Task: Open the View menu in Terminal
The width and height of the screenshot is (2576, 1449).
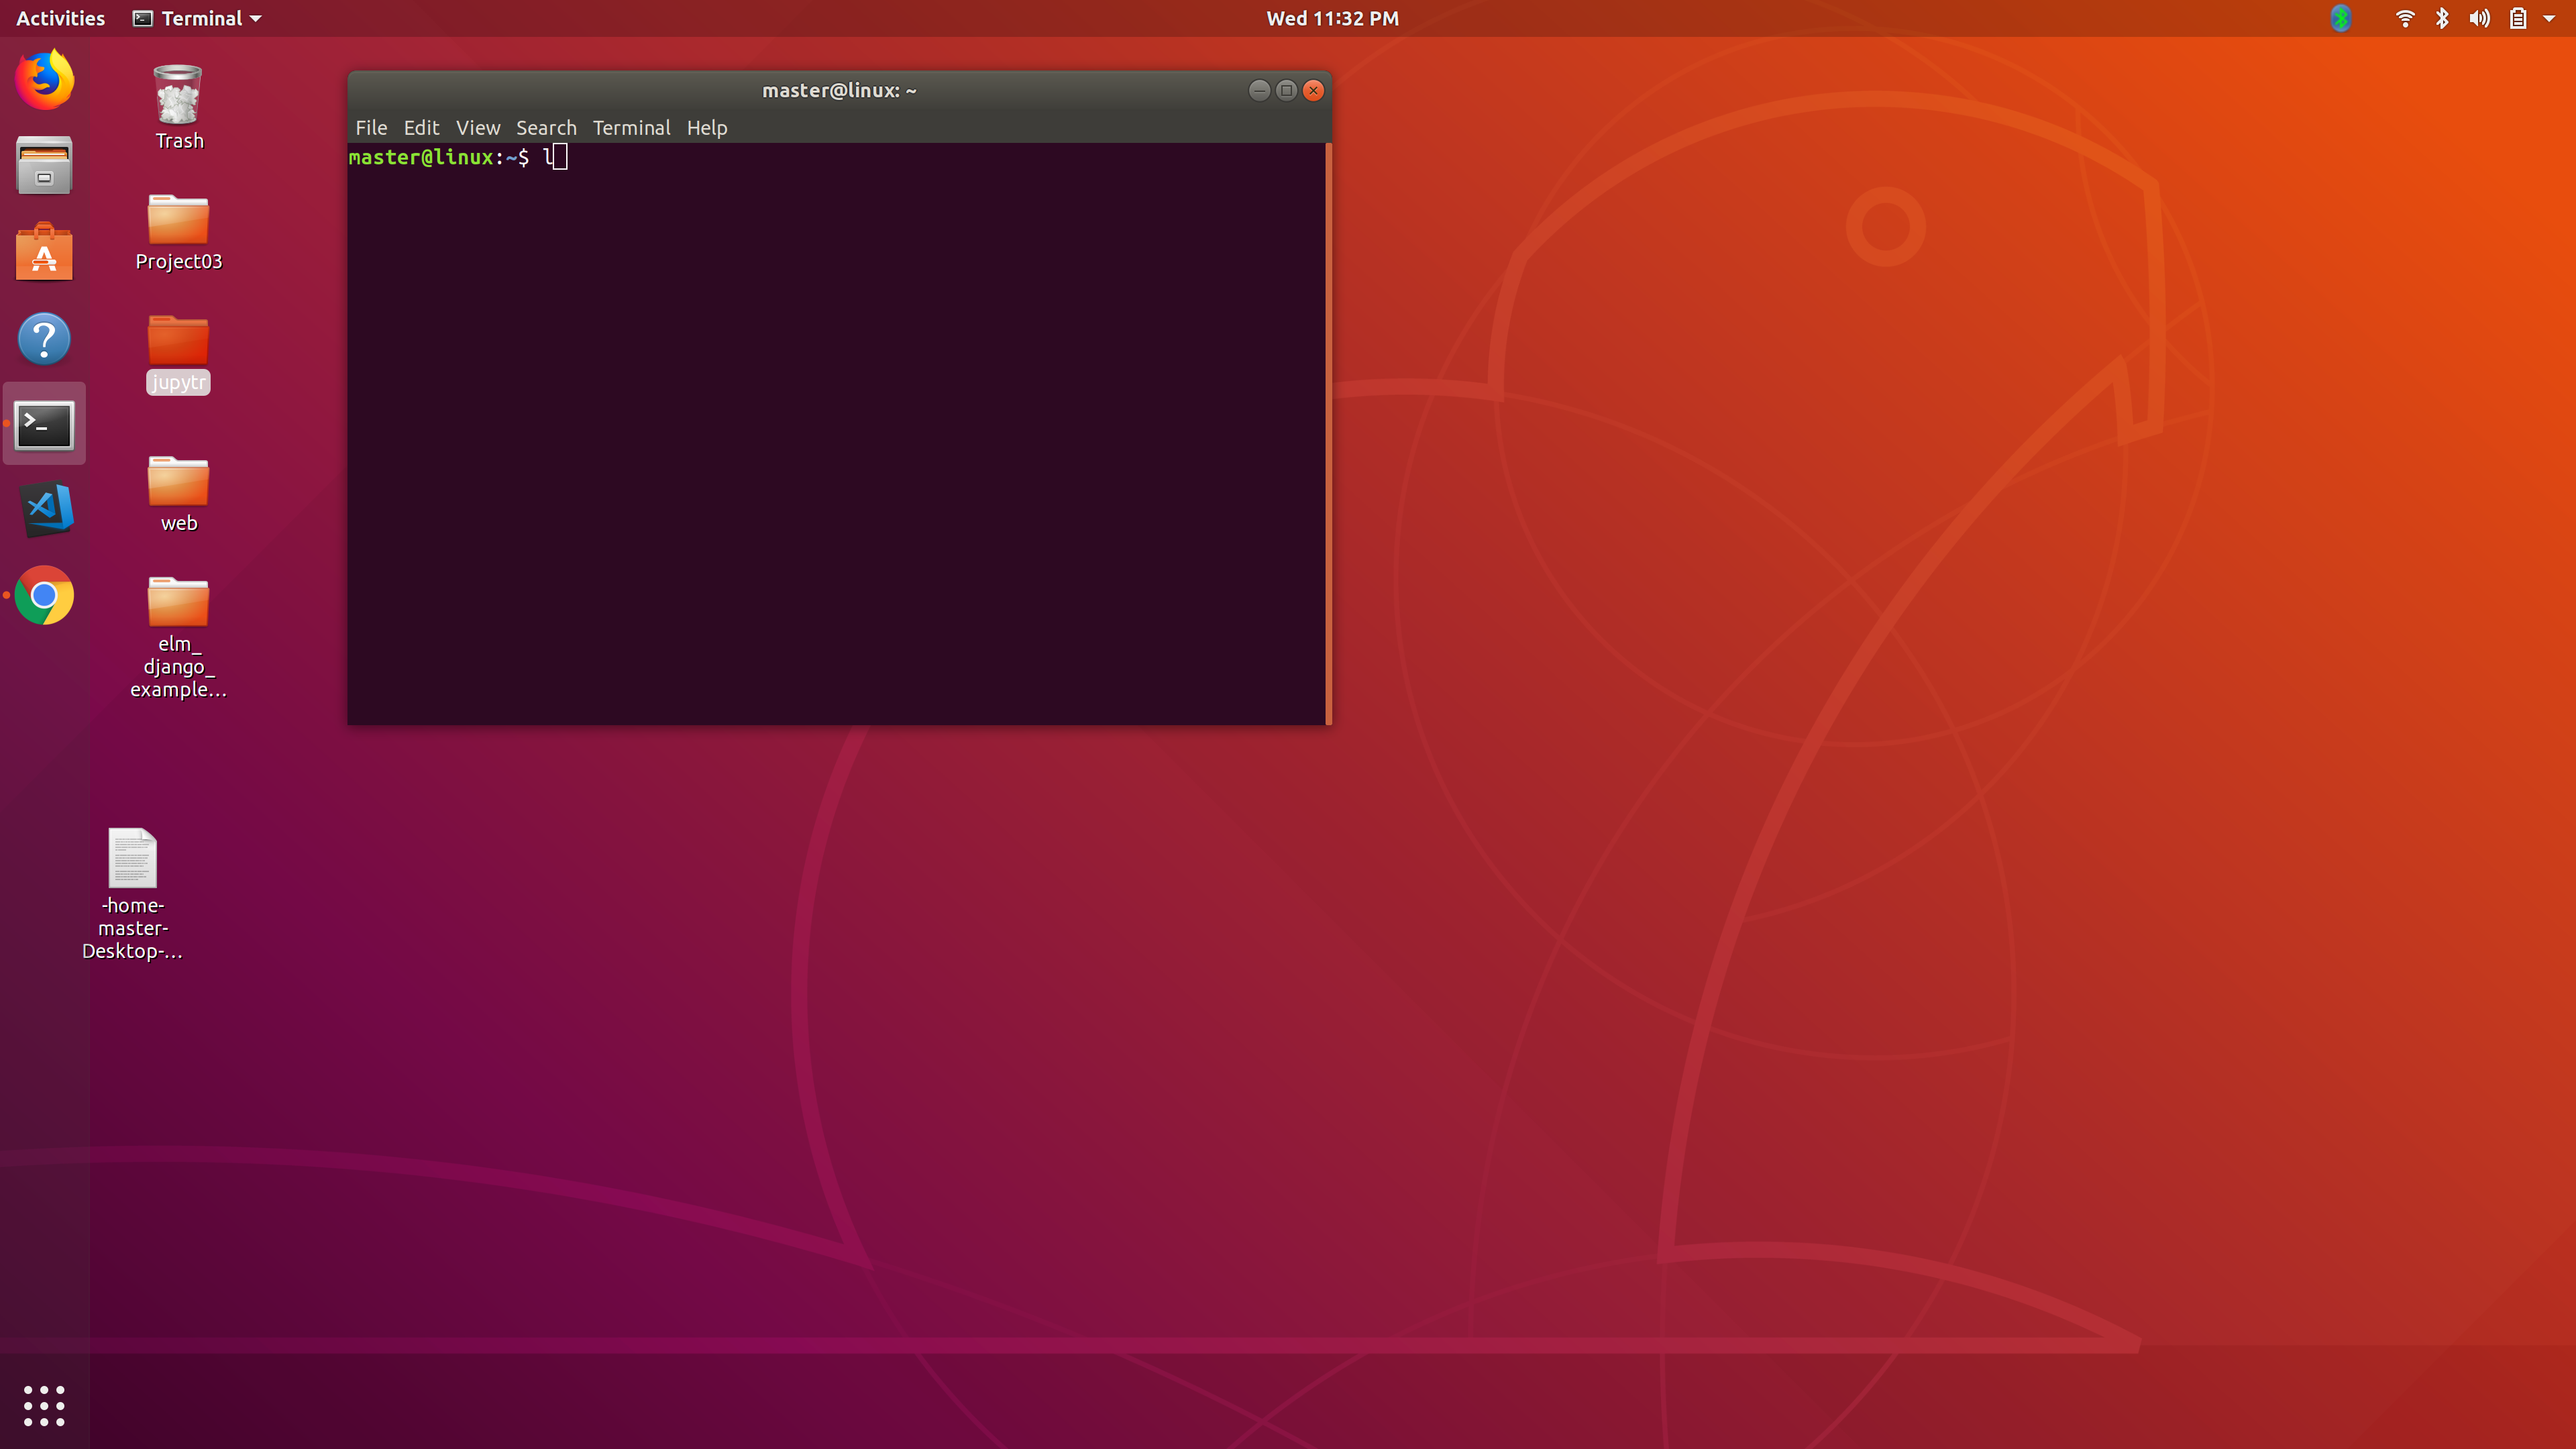Action: [478, 127]
